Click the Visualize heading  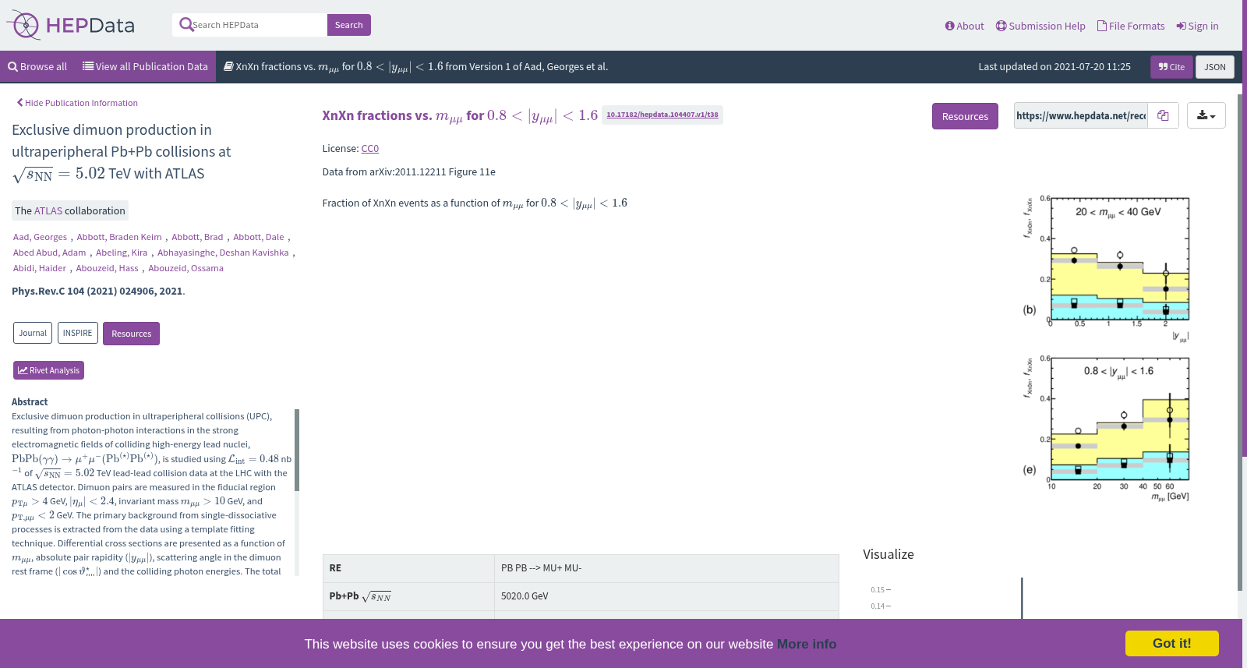(888, 554)
